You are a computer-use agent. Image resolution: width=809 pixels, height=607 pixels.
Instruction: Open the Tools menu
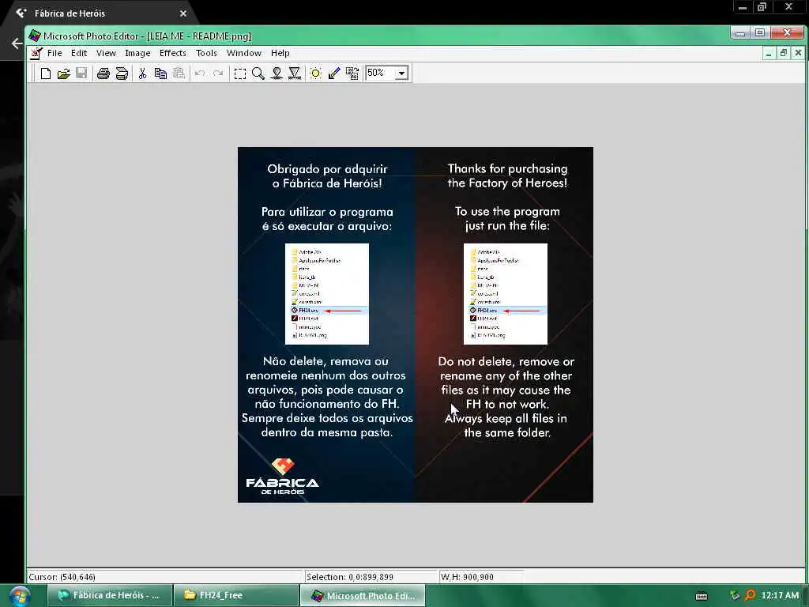[x=206, y=53]
